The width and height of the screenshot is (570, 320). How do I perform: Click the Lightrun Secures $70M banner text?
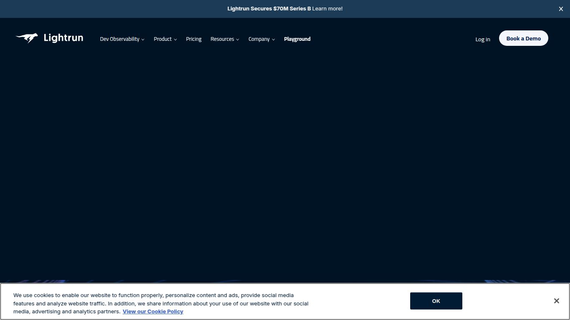[x=268, y=8]
